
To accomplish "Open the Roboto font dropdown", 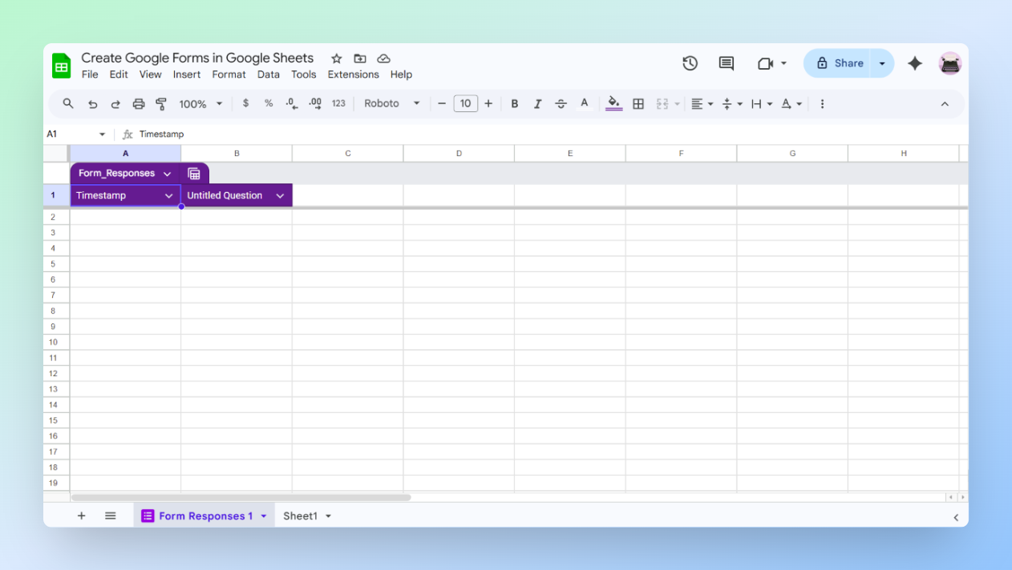I will 392,103.
